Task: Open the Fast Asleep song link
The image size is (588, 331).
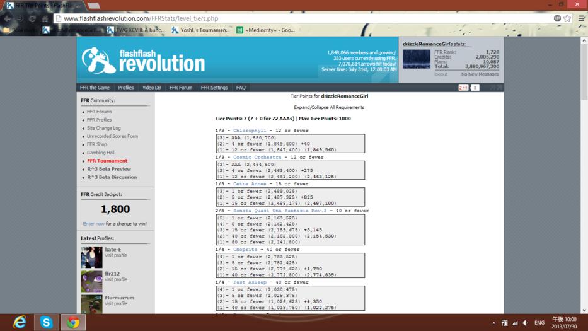Action: (x=250, y=282)
